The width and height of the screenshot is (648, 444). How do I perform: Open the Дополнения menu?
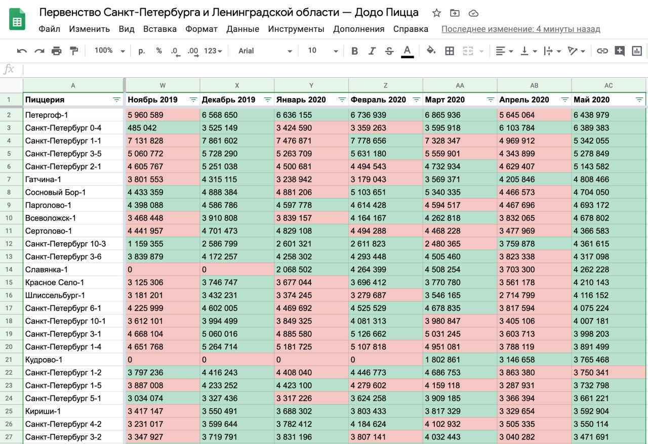click(359, 29)
